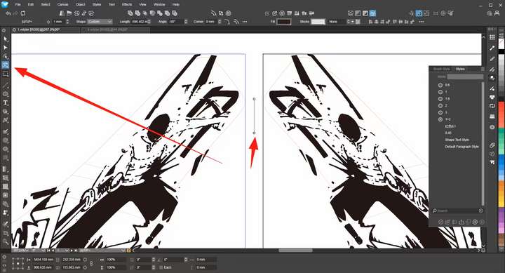Image resolution: width=505 pixels, height=273 pixels.
Task: Open the Shape dropdown in property bar
Action: [100, 22]
